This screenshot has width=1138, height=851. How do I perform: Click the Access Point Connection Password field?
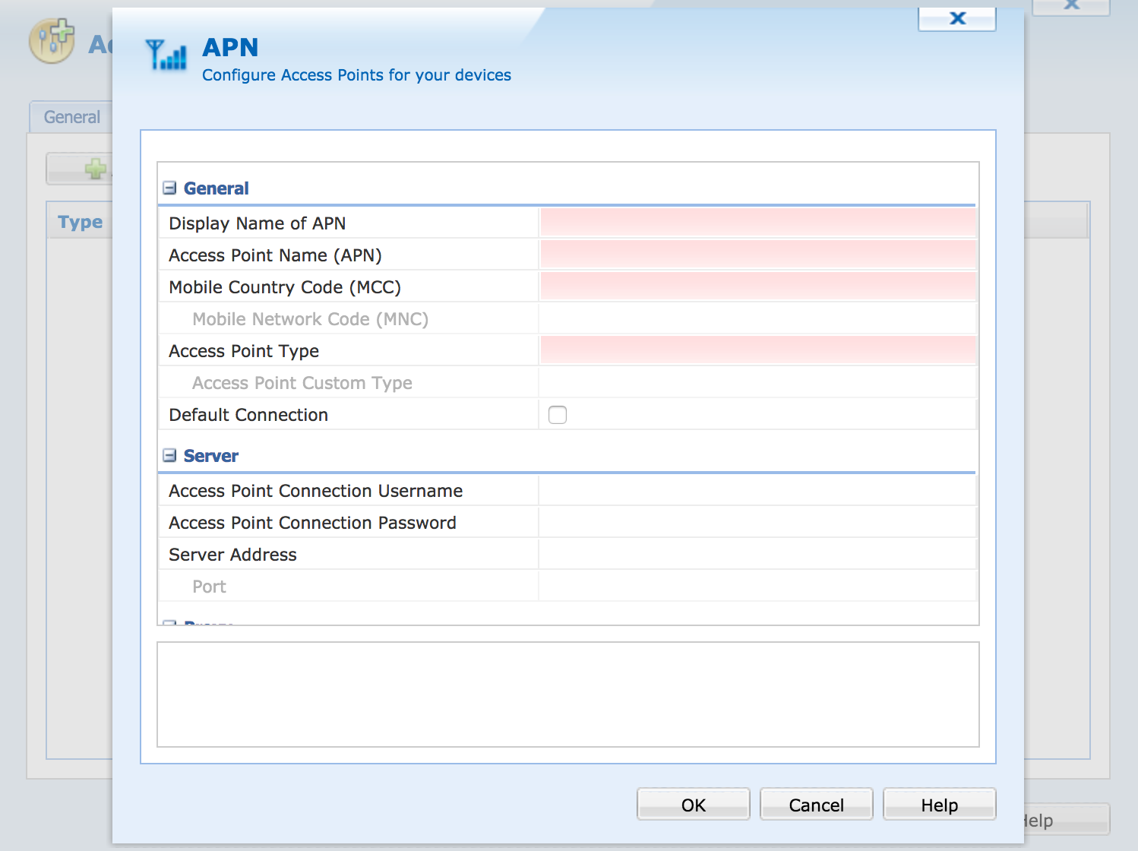click(757, 523)
